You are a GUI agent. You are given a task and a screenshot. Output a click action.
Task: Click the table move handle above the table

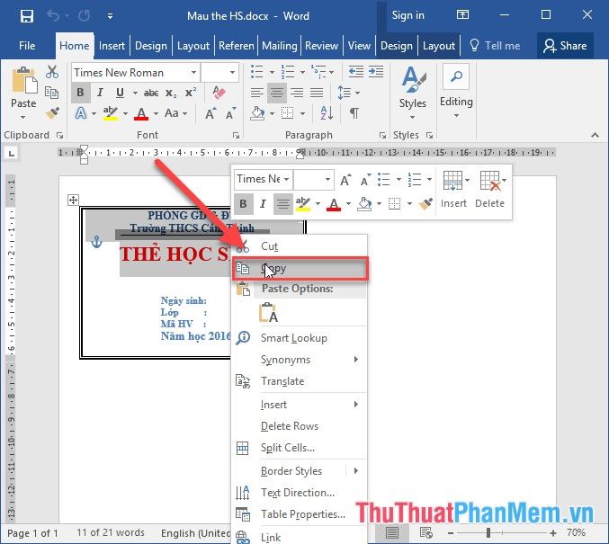[74, 200]
